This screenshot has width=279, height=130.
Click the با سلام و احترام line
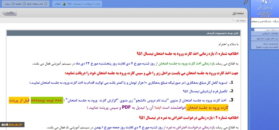[x=228, y=44]
